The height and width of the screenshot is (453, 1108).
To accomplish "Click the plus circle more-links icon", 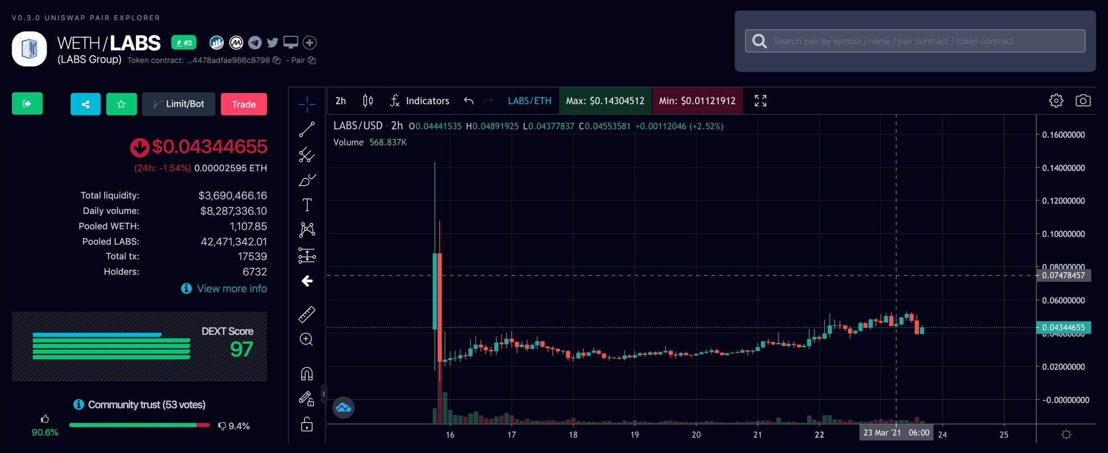I will pos(309,42).
